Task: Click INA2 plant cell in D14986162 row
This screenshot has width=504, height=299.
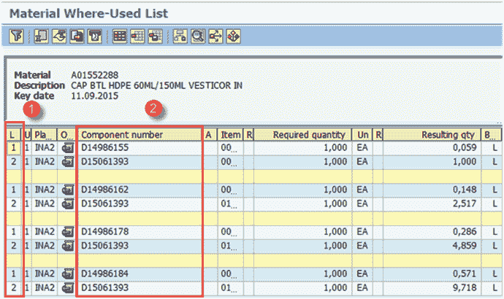Action: [x=44, y=190]
